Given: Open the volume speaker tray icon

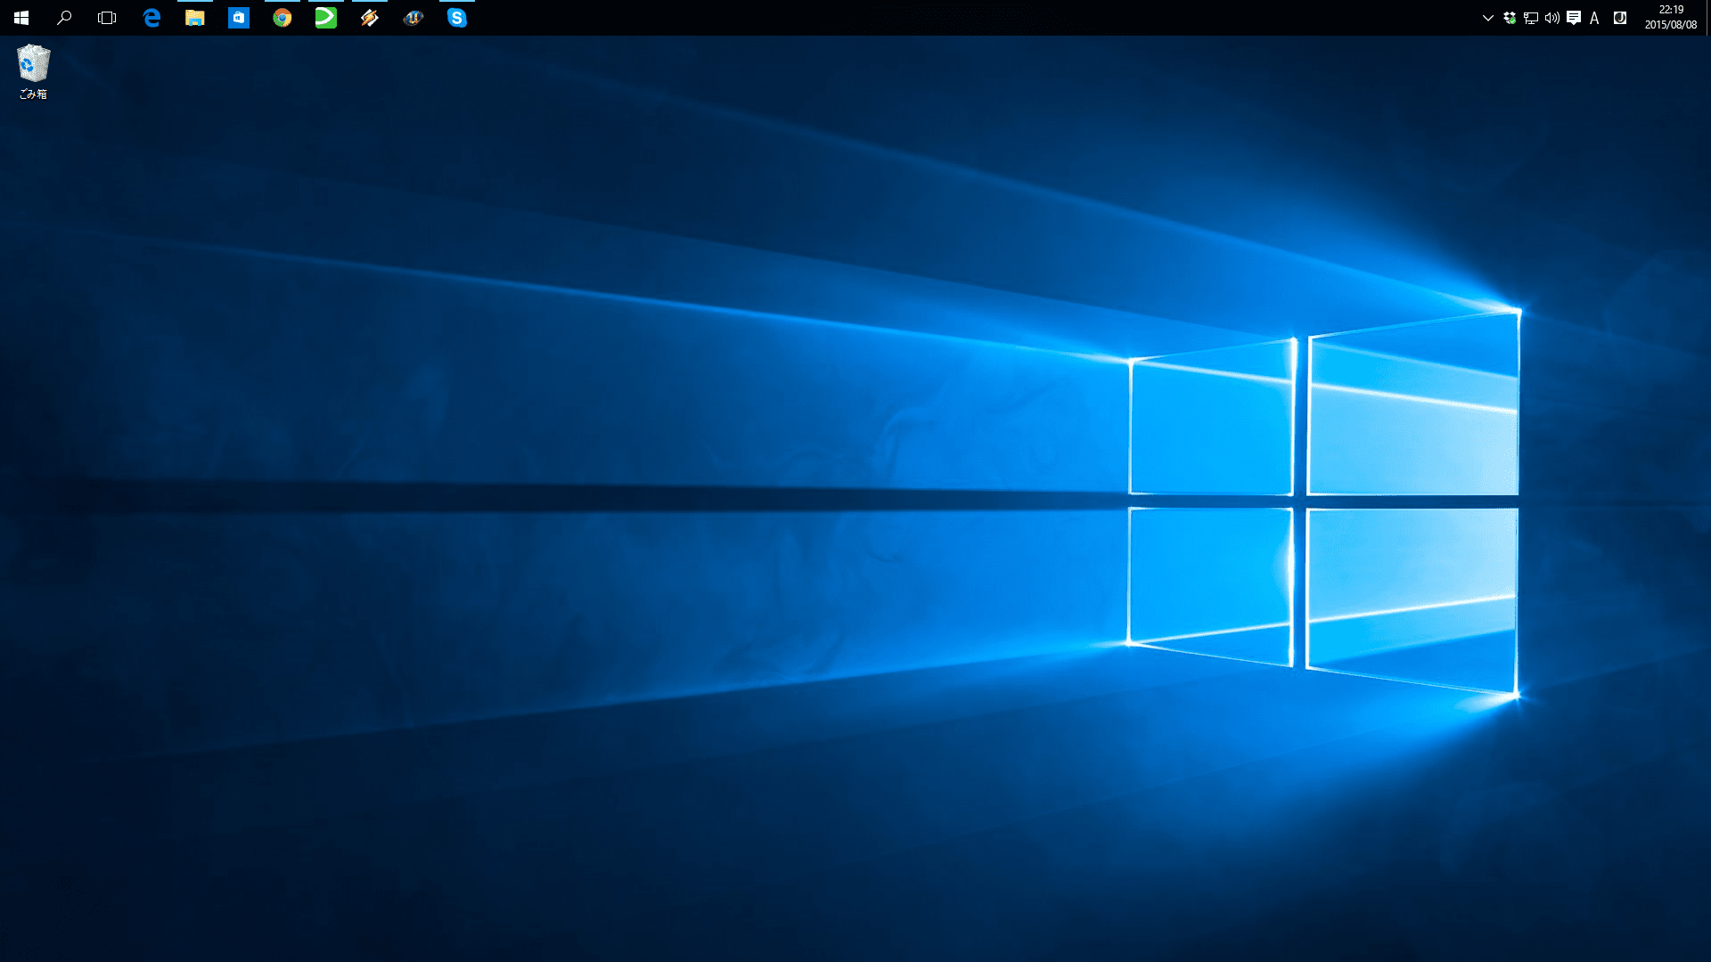Looking at the screenshot, I should tap(1552, 18).
